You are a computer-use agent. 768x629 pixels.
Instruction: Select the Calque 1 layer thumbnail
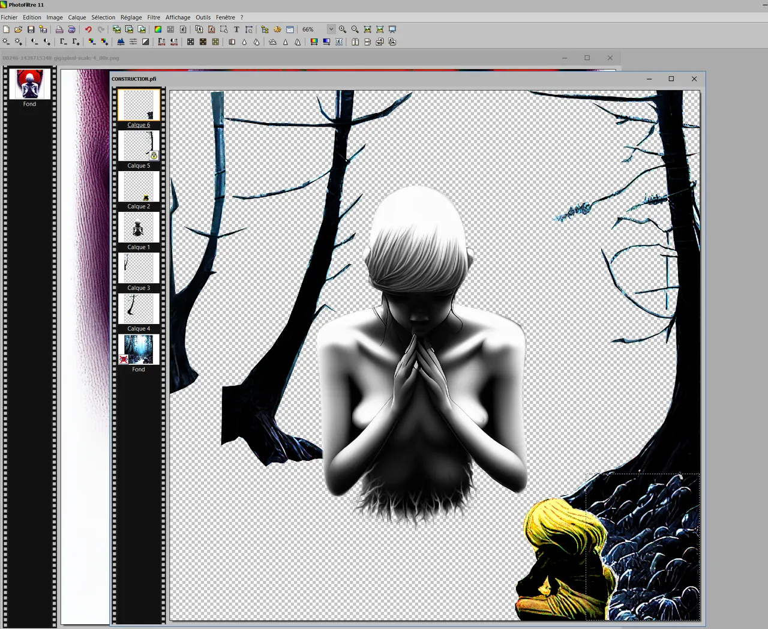point(139,228)
